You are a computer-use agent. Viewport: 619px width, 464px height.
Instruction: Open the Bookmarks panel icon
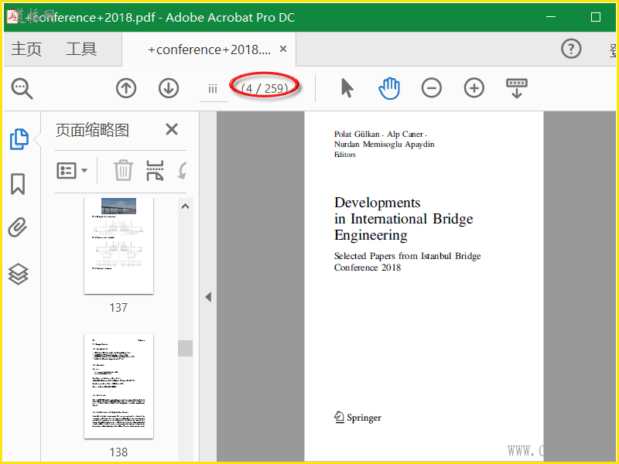18,184
